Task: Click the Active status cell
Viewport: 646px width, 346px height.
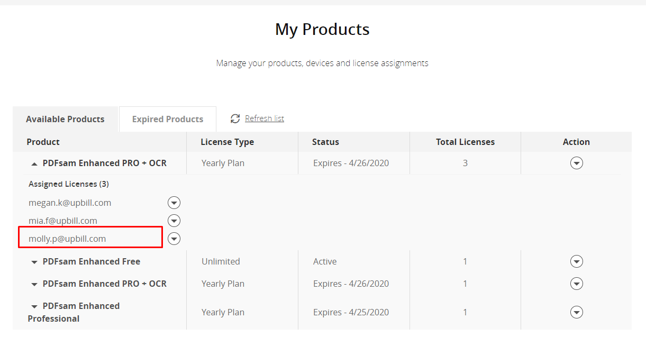Action: pyautogui.click(x=325, y=261)
